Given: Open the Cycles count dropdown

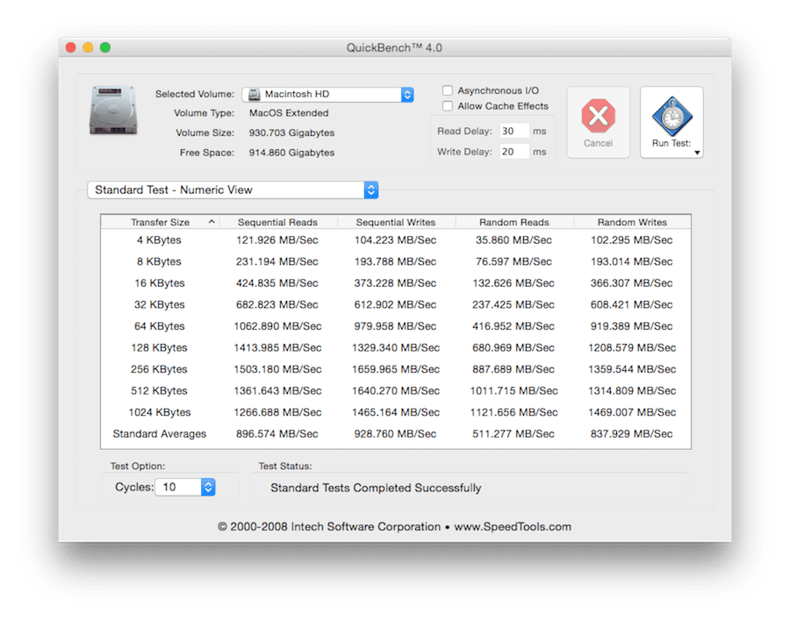Looking at the screenshot, I should point(207,487).
